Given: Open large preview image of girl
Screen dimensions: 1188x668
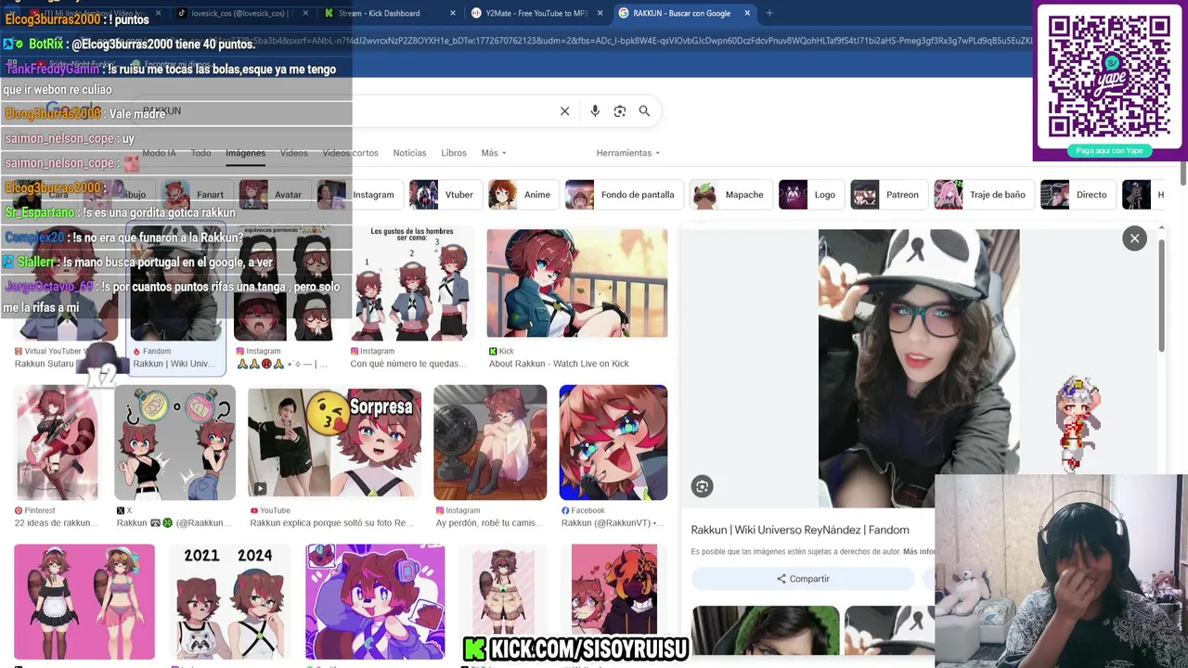Looking at the screenshot, I should point(918,368).
